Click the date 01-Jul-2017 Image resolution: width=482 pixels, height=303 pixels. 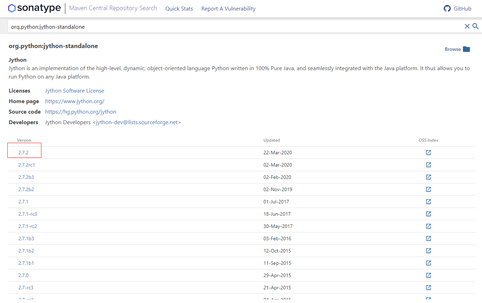tap(276, 202)
